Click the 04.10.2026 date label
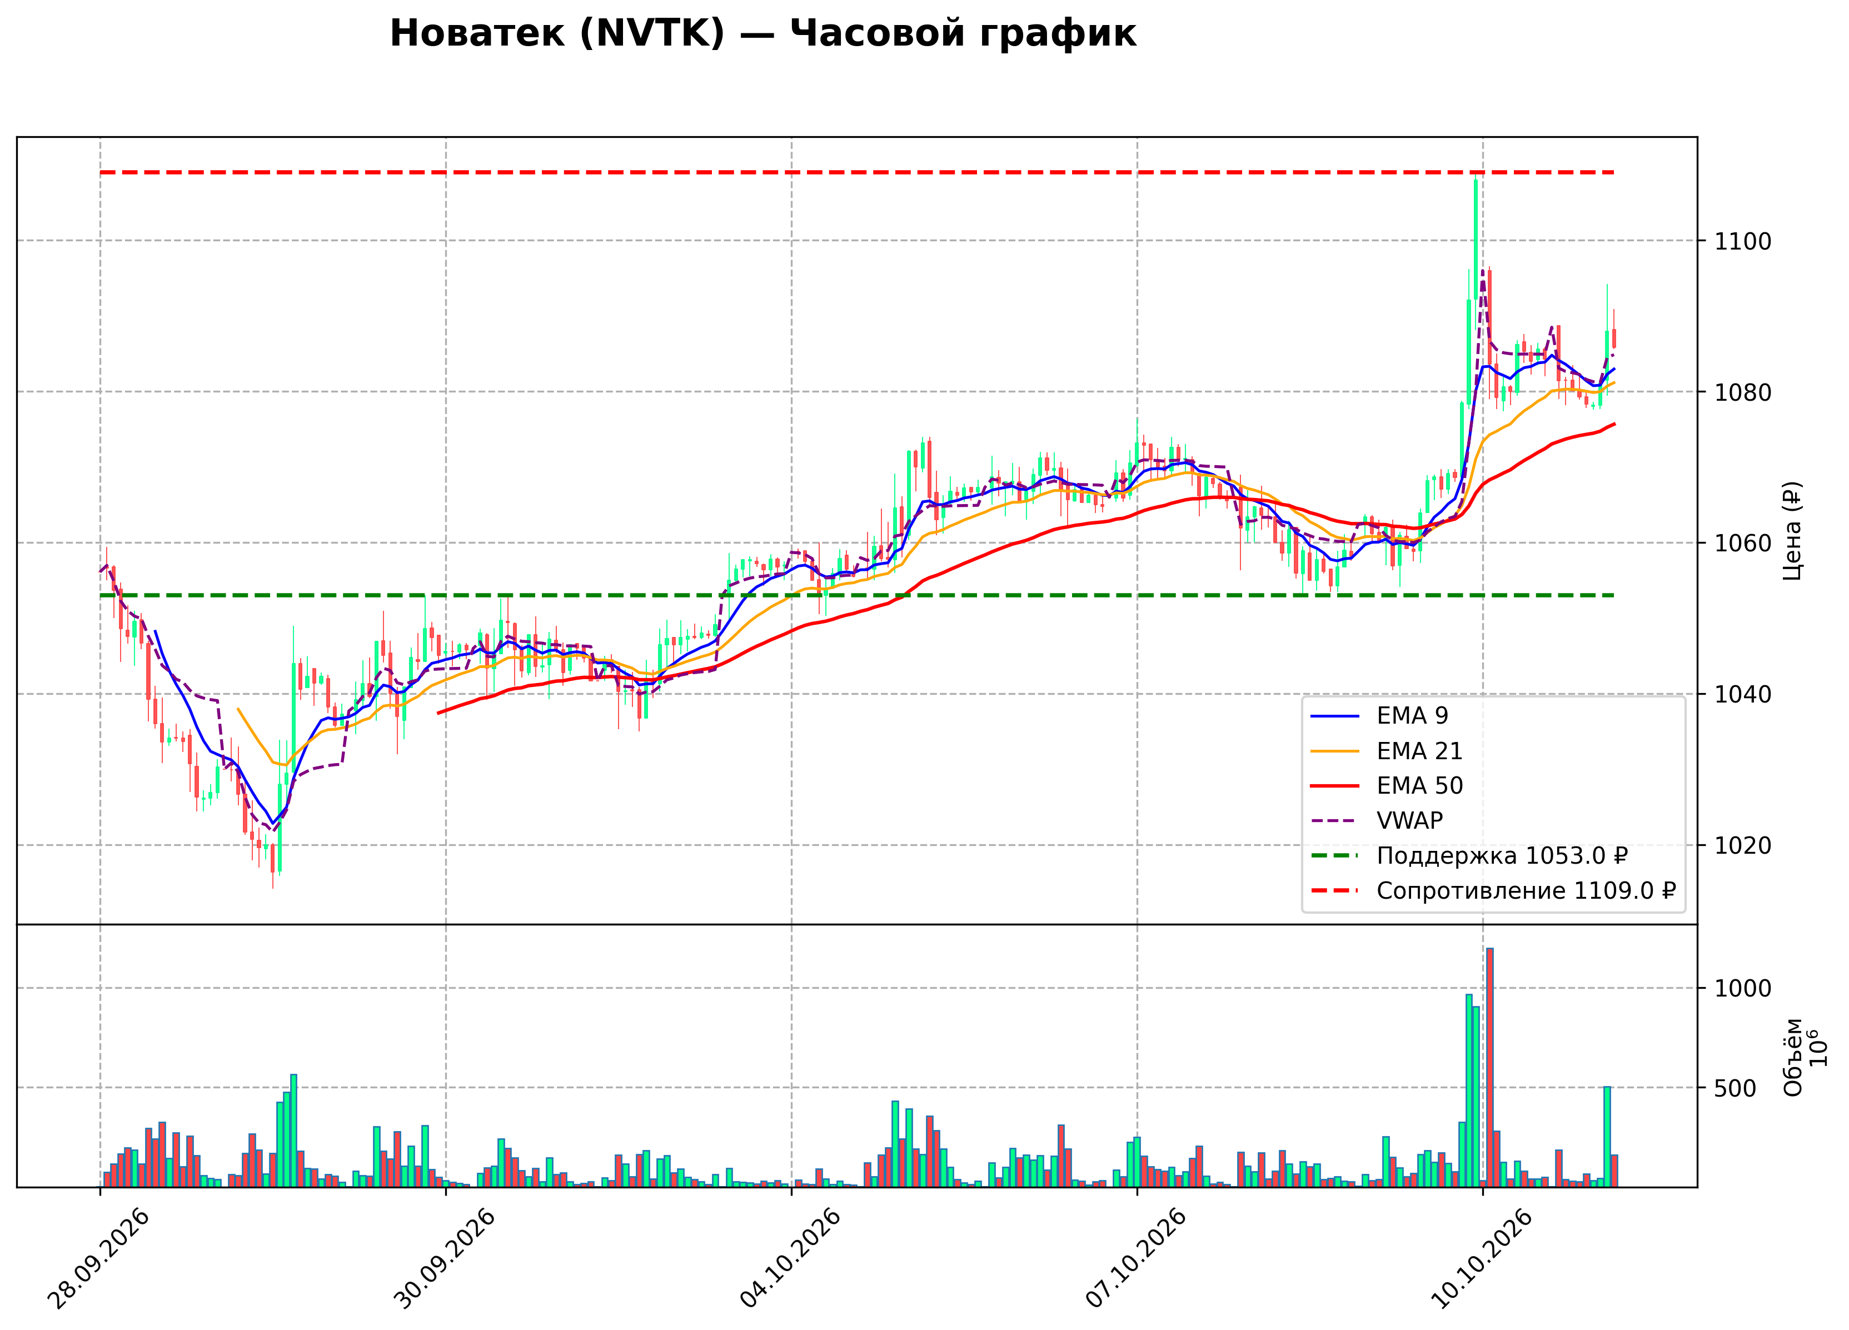The width and height of the screenshot is (1849, 1330). pyautogui.click(x=789, y=1259)
